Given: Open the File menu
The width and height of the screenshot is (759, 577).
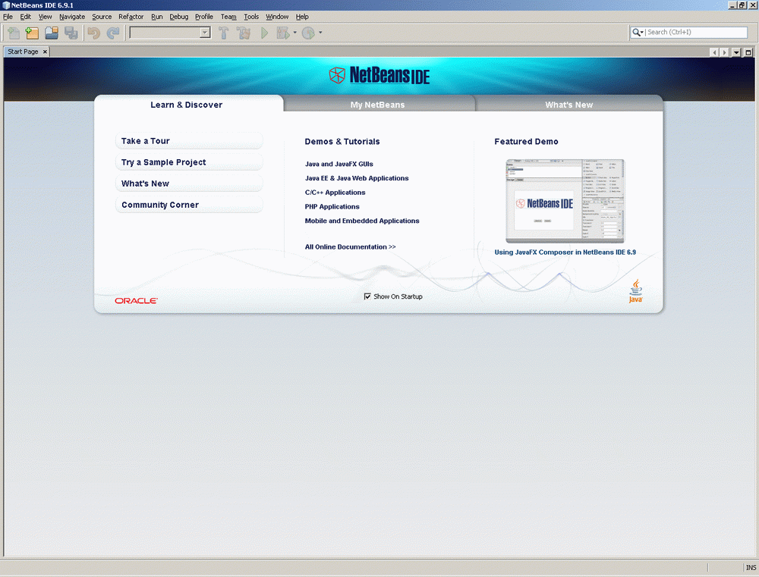Looking at the screenshot, I should click(x=8, y=17).
